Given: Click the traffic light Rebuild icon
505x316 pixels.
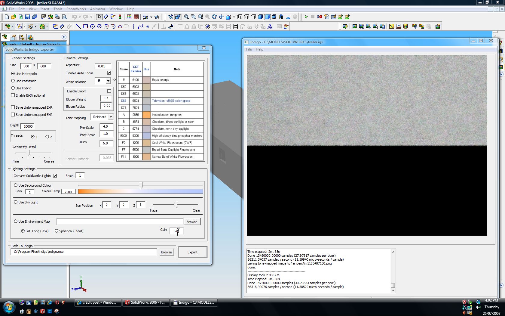Looking at the screenshot, I should click(x=120, y=17).
